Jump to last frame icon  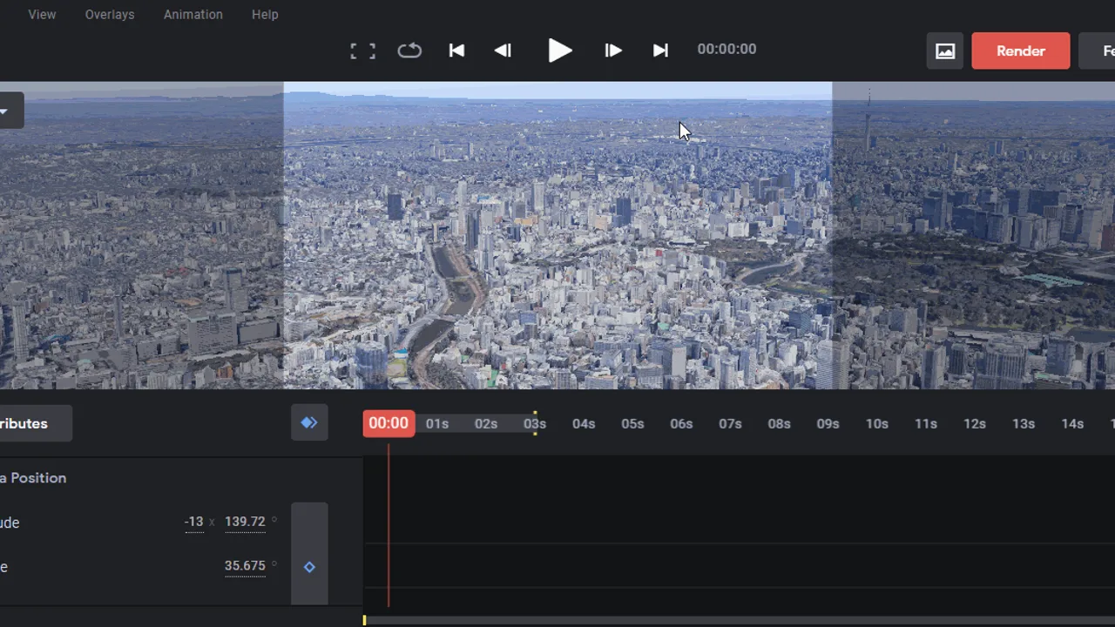(x=660, y=51)
